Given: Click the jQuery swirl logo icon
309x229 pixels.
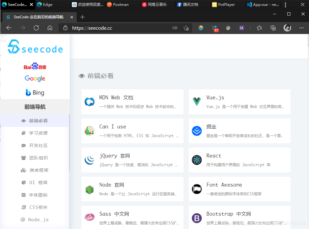Looking at the screenshot, I should point(90,160).
